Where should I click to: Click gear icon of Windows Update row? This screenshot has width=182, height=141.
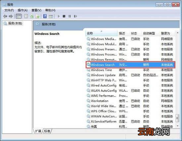88,75
